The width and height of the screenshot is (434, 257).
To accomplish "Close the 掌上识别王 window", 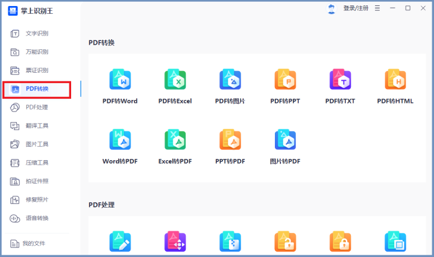I will point(423,8).
